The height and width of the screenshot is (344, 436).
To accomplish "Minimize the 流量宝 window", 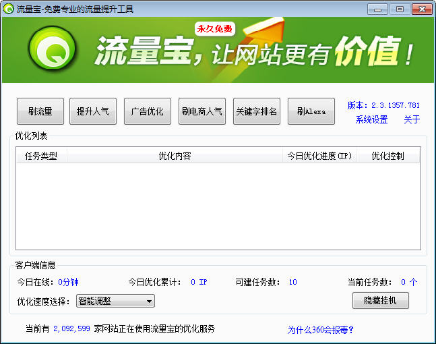I will (x=377, y=9).
